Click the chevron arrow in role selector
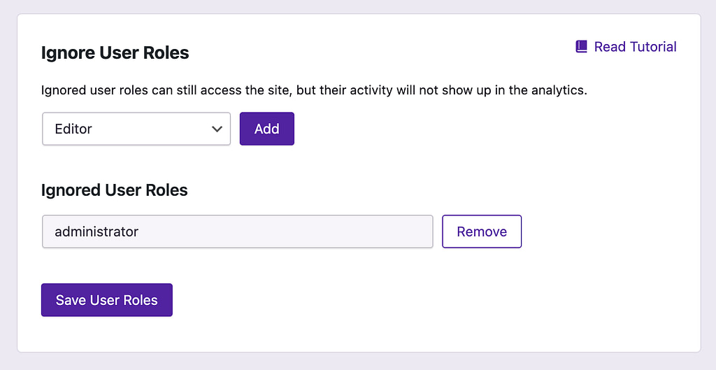 [217, 129]
